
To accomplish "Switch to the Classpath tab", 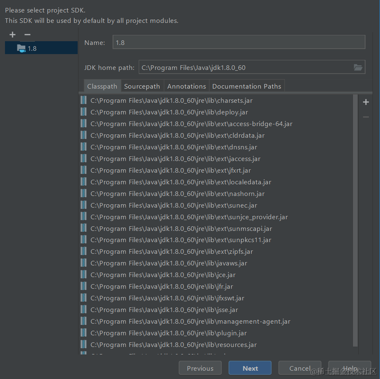I will (102, 86).
